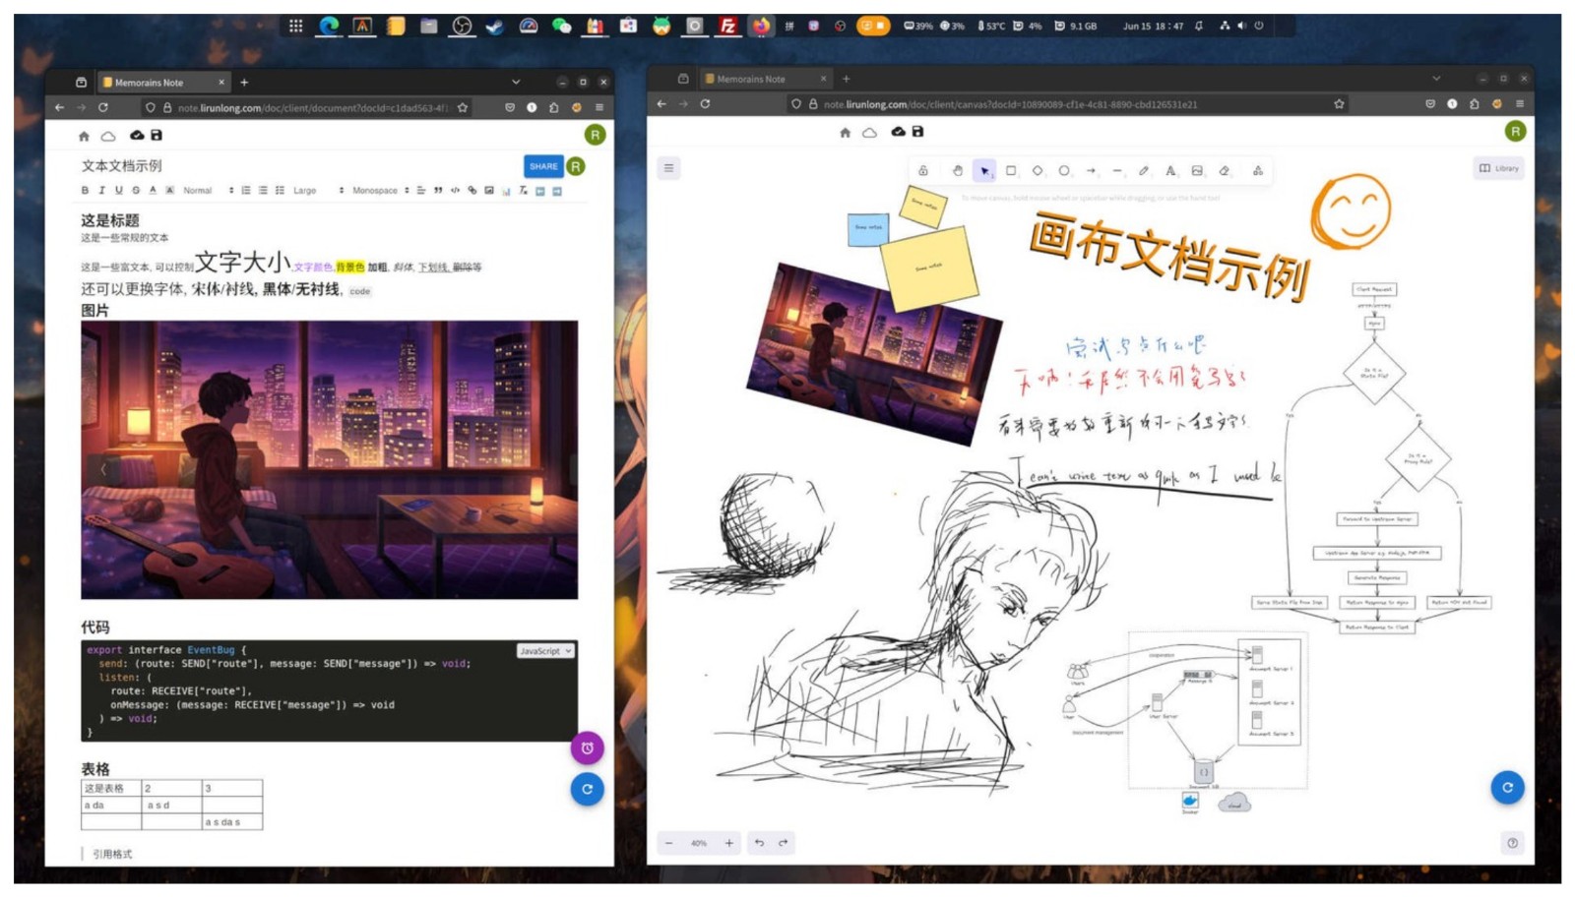The image size is (1575, 897).
Task: Open the Steam app from the top dock
Action: [494, 27]
